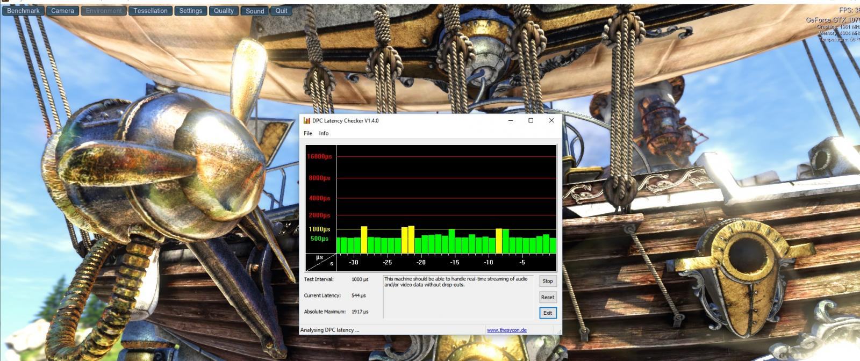
Task: Click the Absolute Maximum value 1917 µs
Action: [360, 312]
